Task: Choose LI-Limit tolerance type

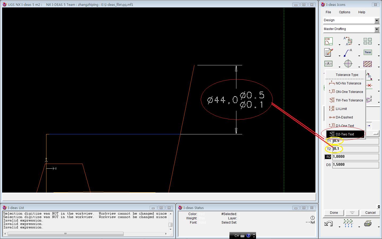Action: click(x=345, y=109)
